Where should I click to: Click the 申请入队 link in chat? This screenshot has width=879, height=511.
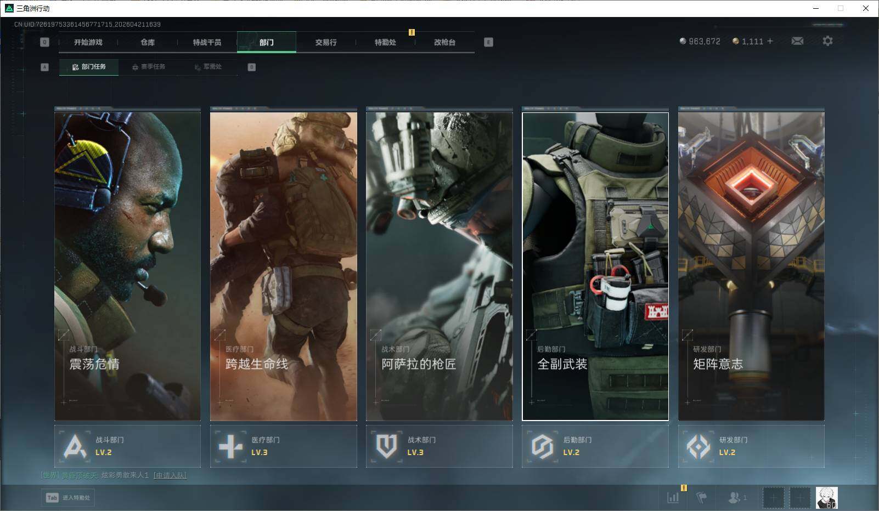tap(170, 475)
